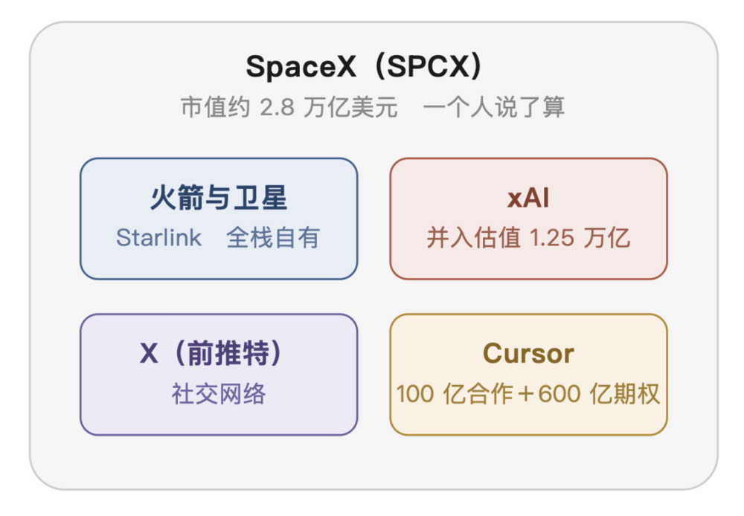The image size is (744, 516).
Task: Select the blue 火箭与卫星 card
Action: pyautogui.click(x=219, y=219)
